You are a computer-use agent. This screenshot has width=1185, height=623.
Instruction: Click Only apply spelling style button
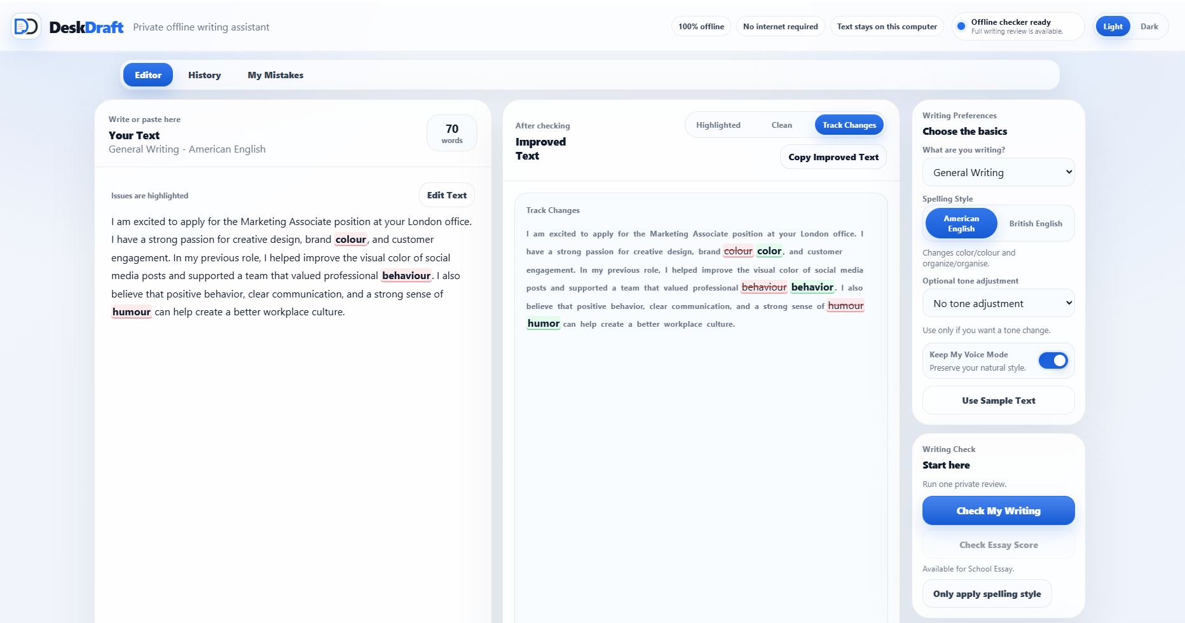[x=987, y=594]
